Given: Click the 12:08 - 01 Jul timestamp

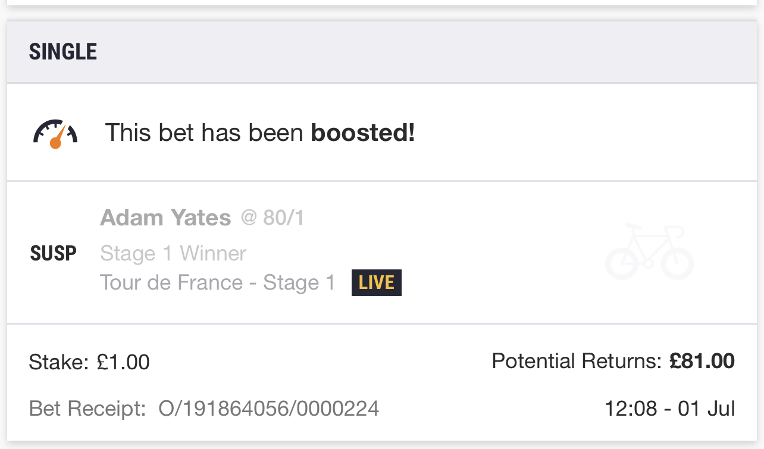Looking at the screenshot, I should pos(669,409).
